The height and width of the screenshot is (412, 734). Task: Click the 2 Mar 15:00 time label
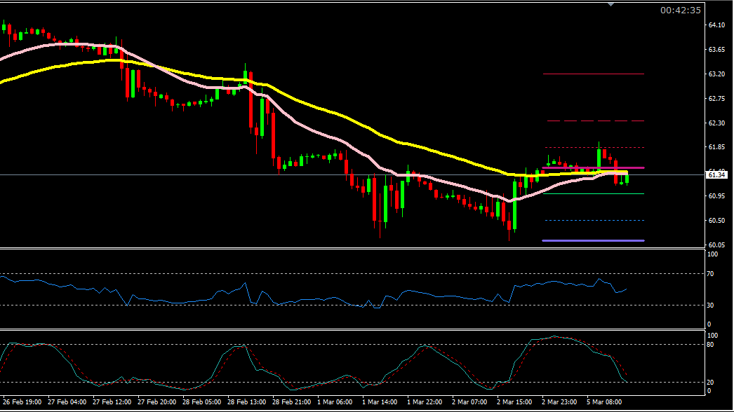click(514, 402)
